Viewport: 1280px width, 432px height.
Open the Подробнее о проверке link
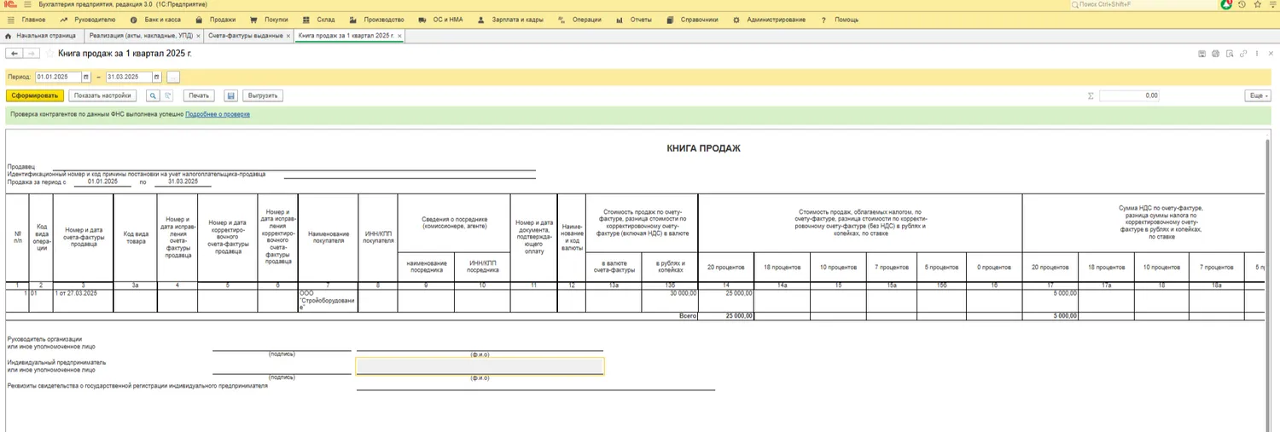[218, 113]
